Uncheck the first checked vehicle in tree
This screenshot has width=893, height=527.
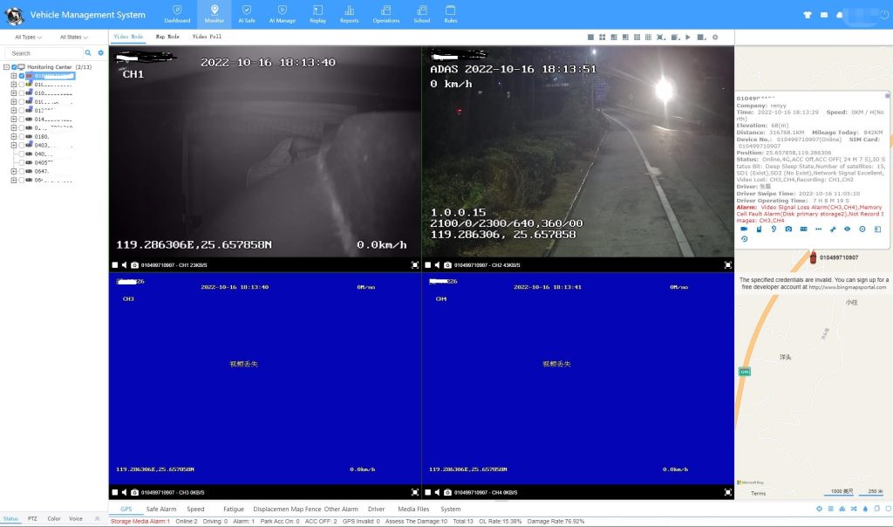tap(22, 76)
